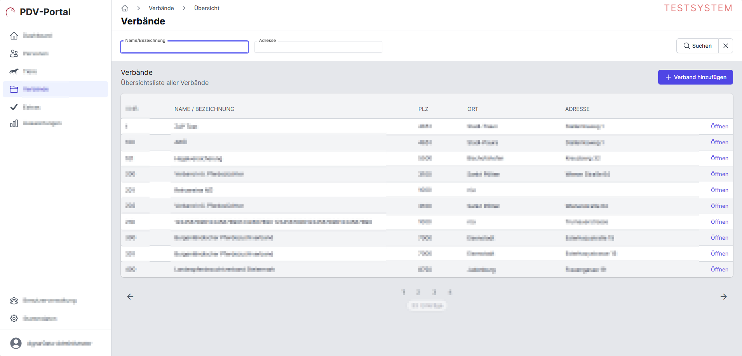Viewport: 742px width, 356px height.
Task: Open the settings gear icon in sidebar
Action: pyautogui.click(x=14, y=318)
